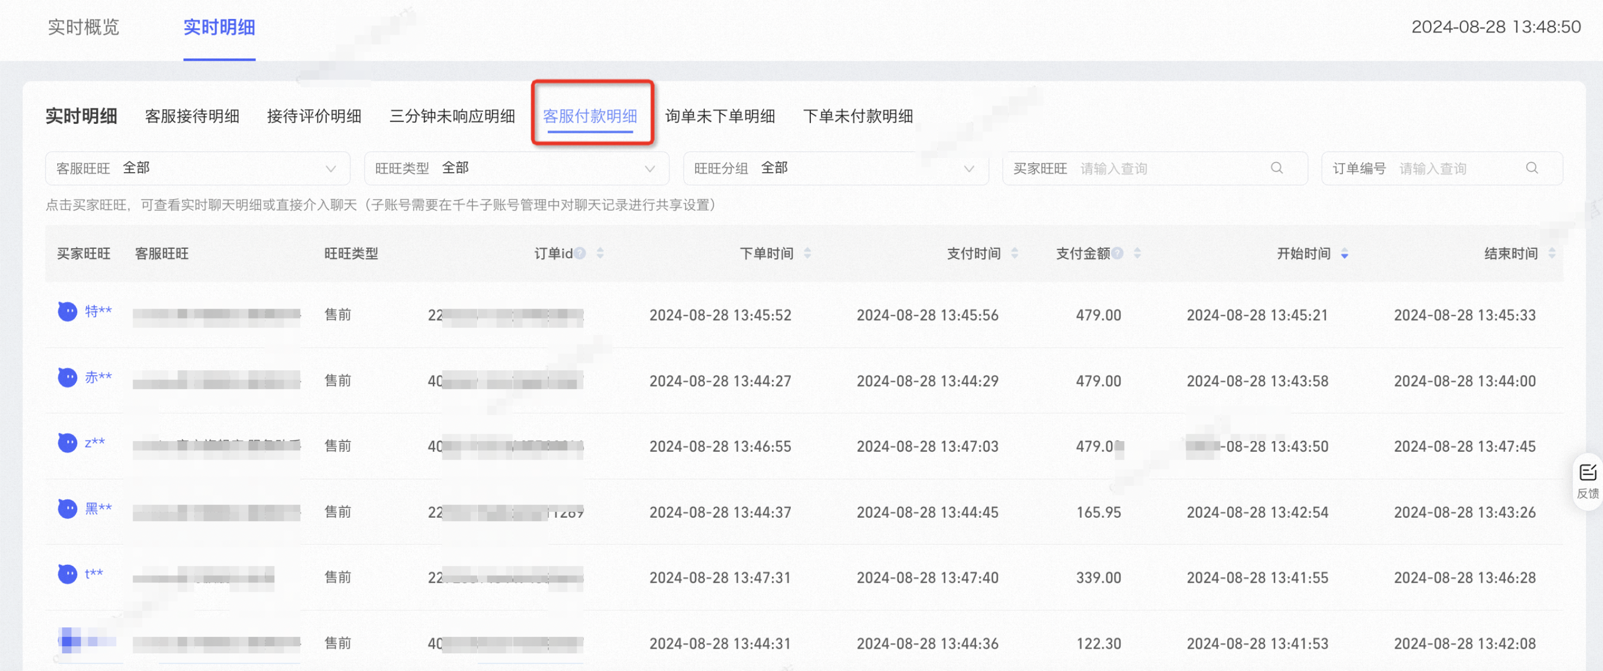Select the 实时明细 top tab
Viewport: 1603px width, 671px height.
coord(219,27)
